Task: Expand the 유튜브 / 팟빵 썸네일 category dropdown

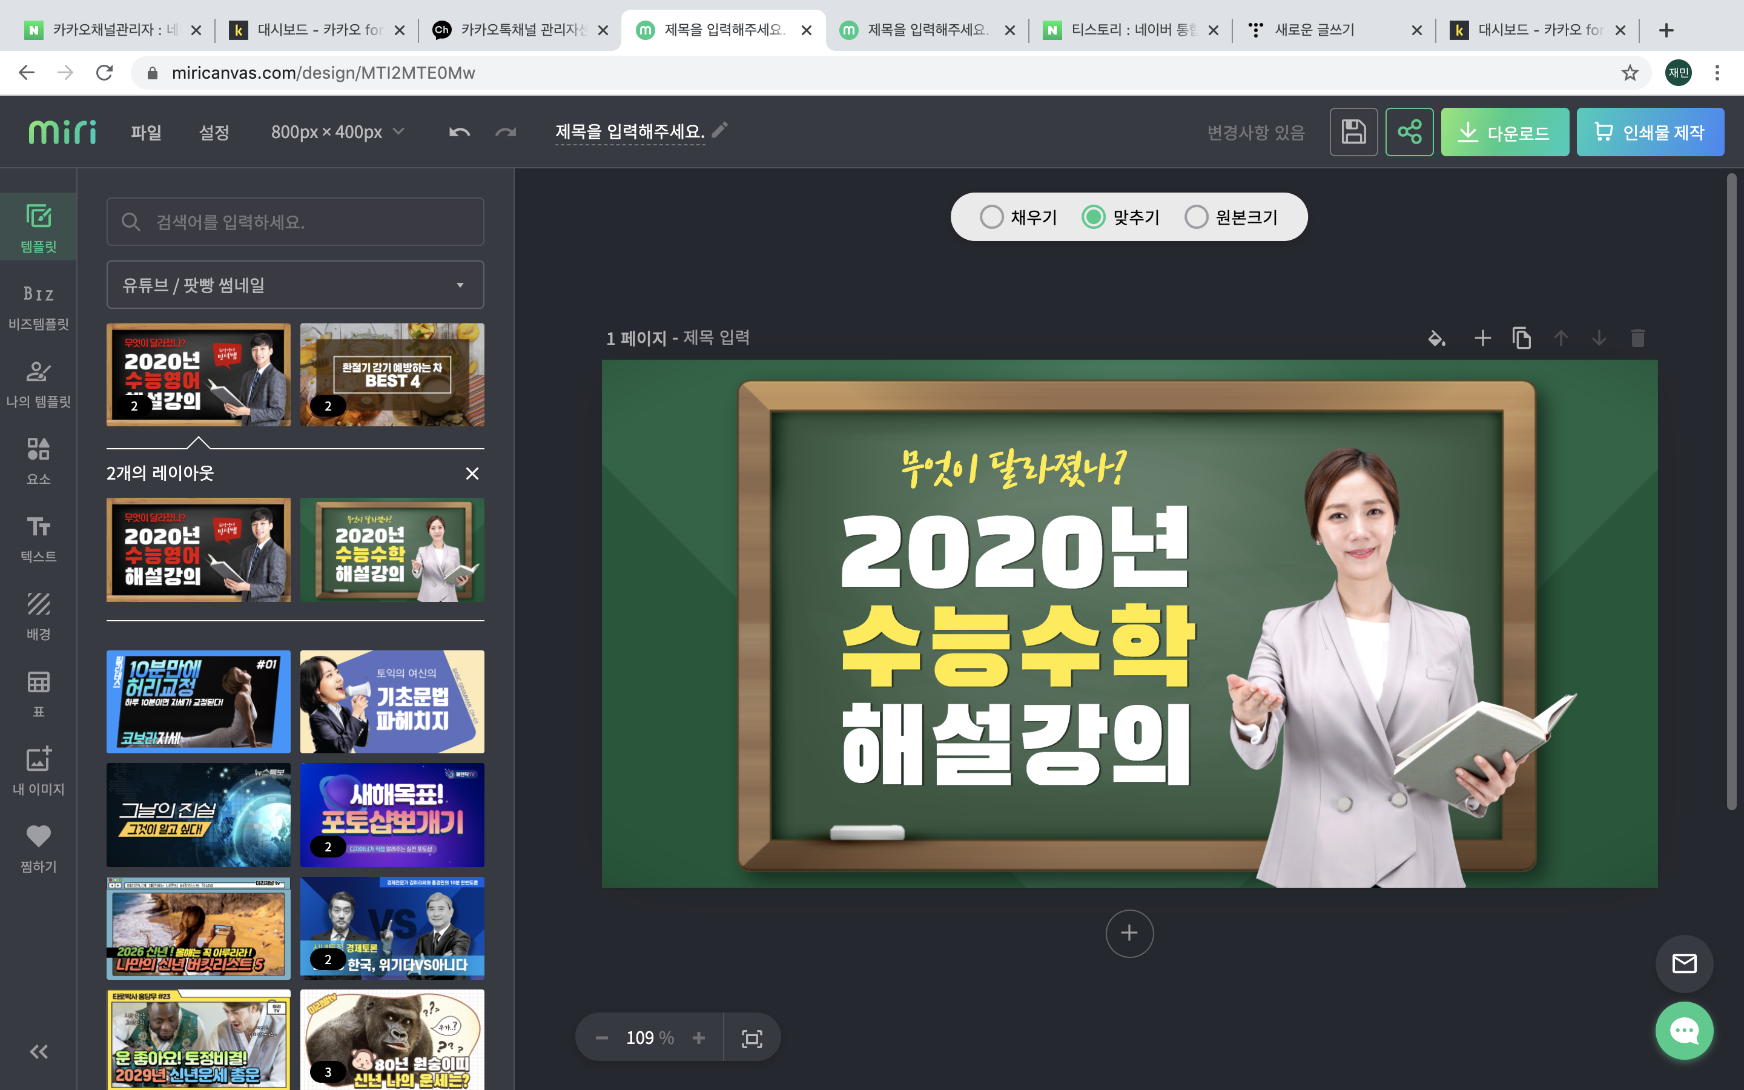Action: (295, 285)
